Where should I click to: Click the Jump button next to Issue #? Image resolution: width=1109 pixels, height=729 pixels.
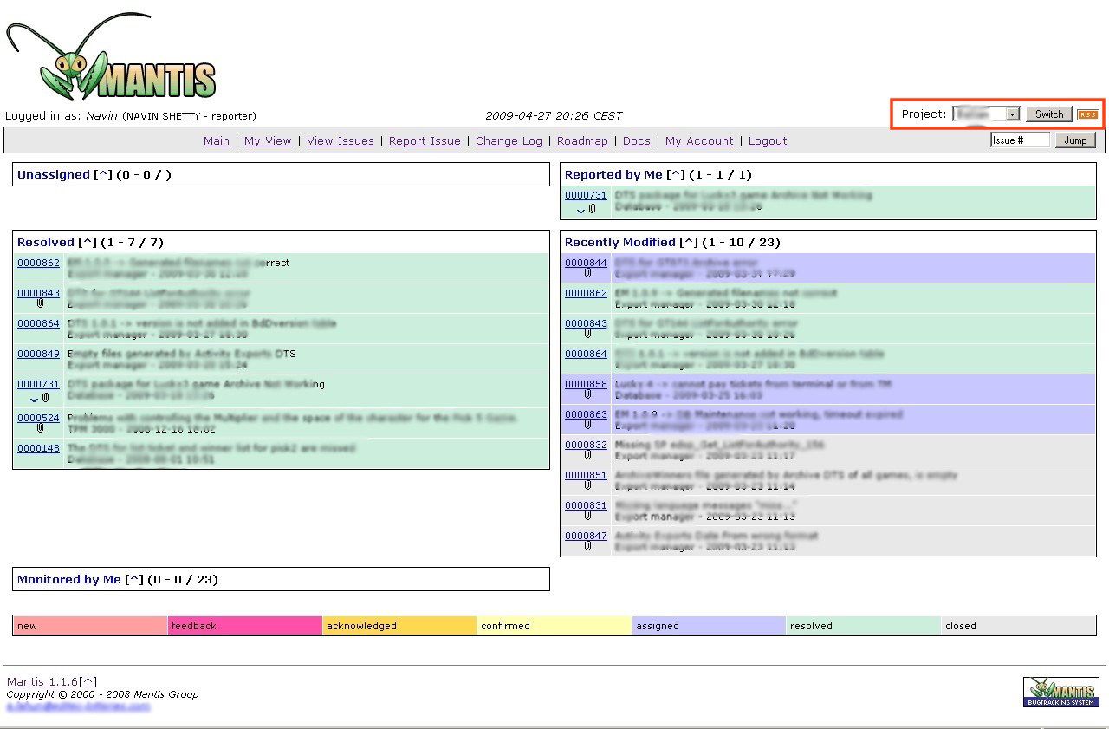[1074, 140]
